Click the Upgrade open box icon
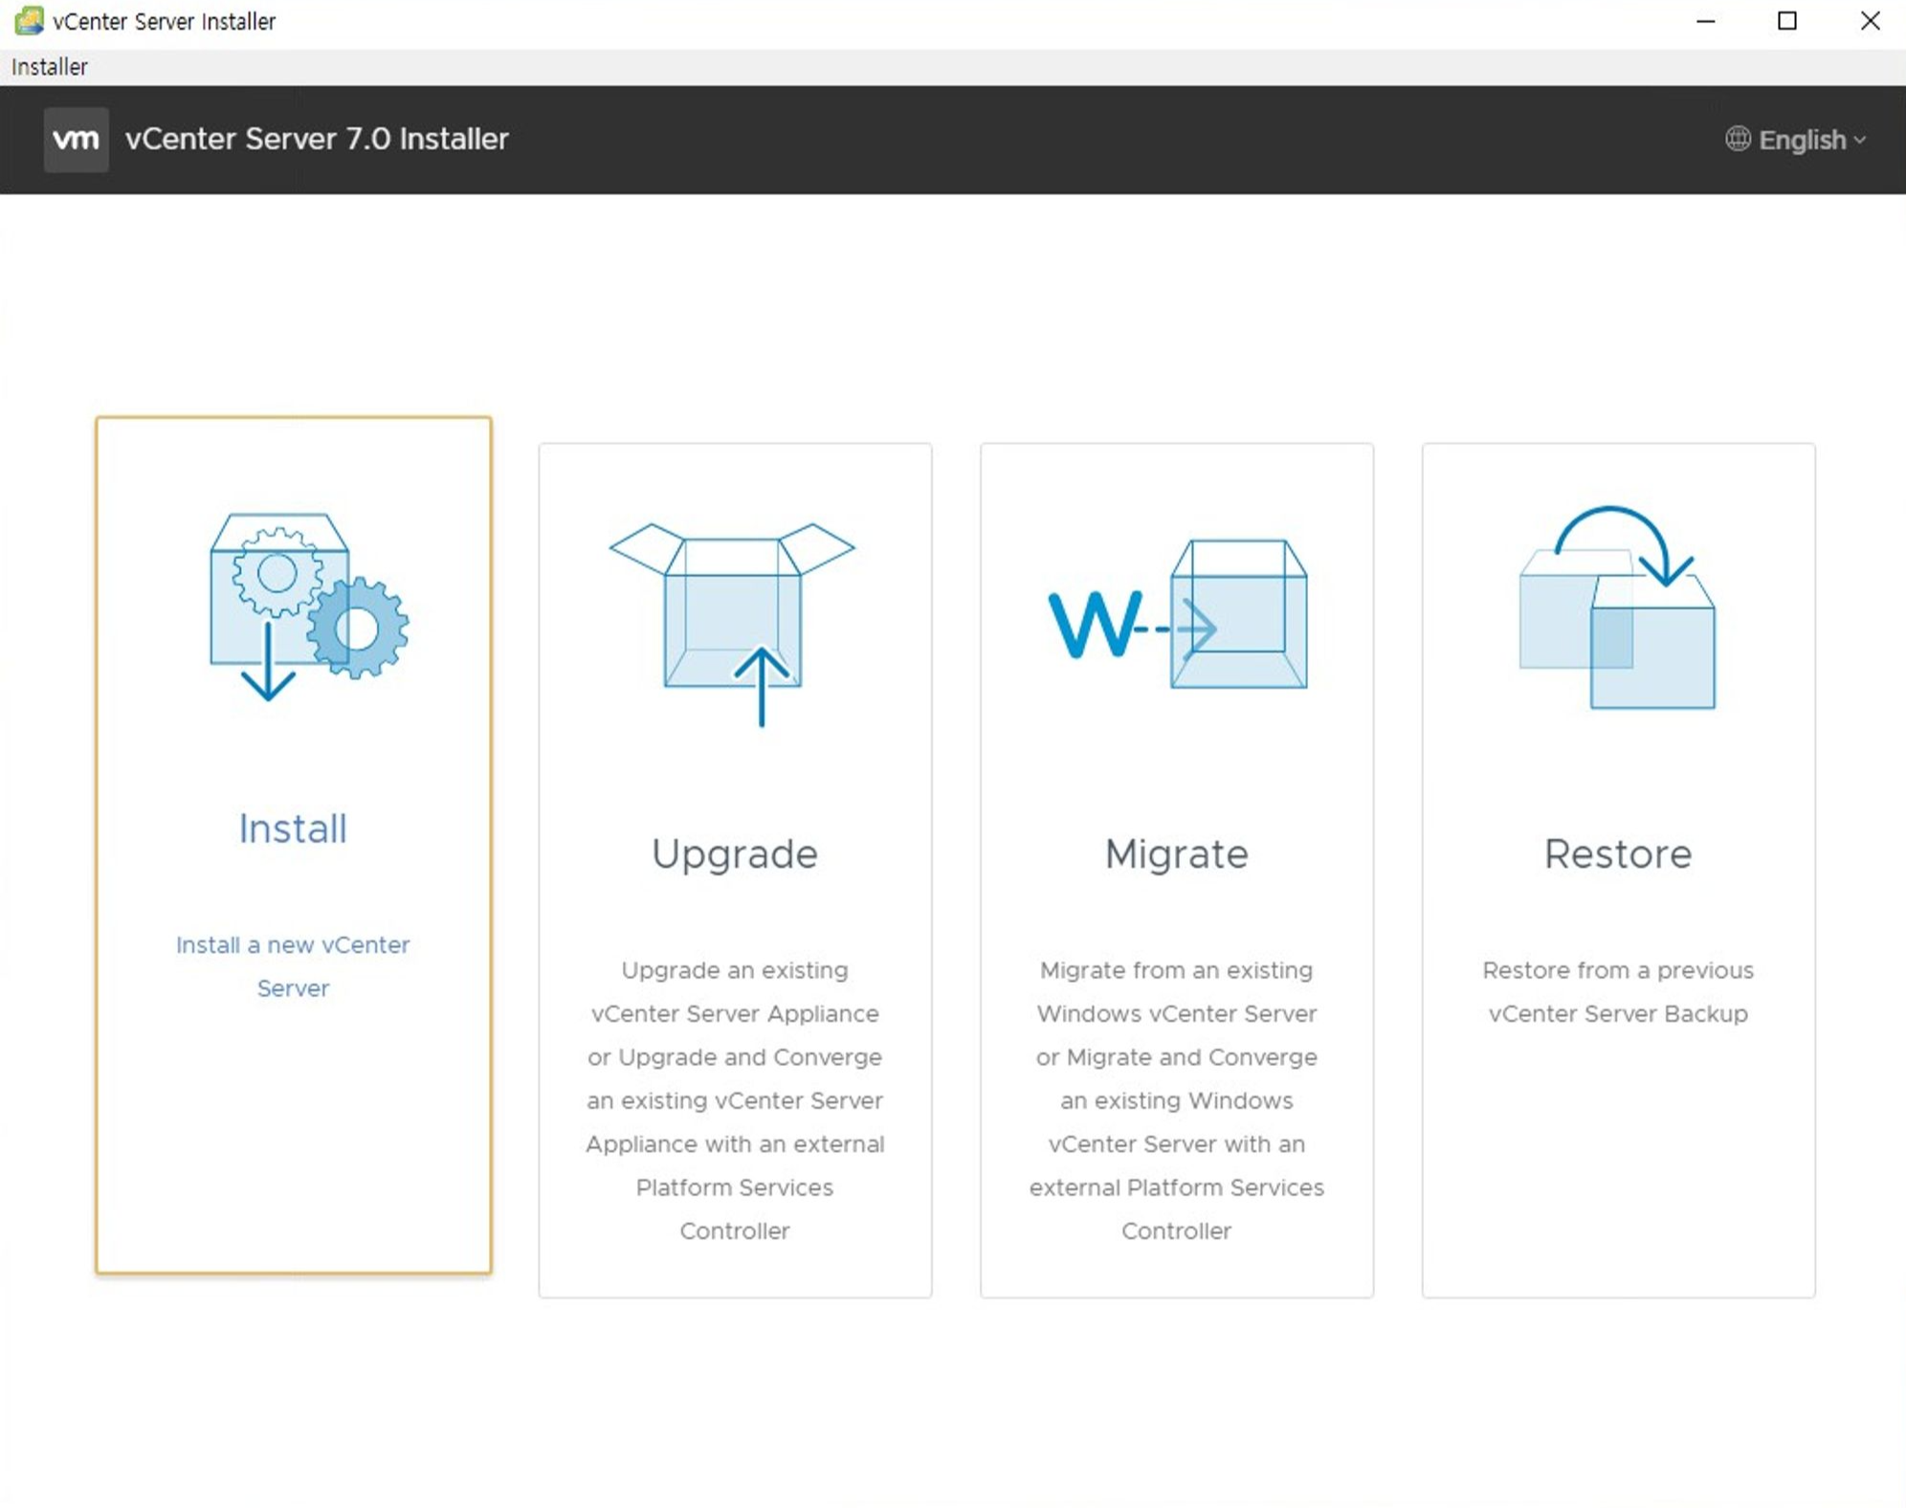The width and height of the screenshot is (1906, 1508). coord(733,621)
